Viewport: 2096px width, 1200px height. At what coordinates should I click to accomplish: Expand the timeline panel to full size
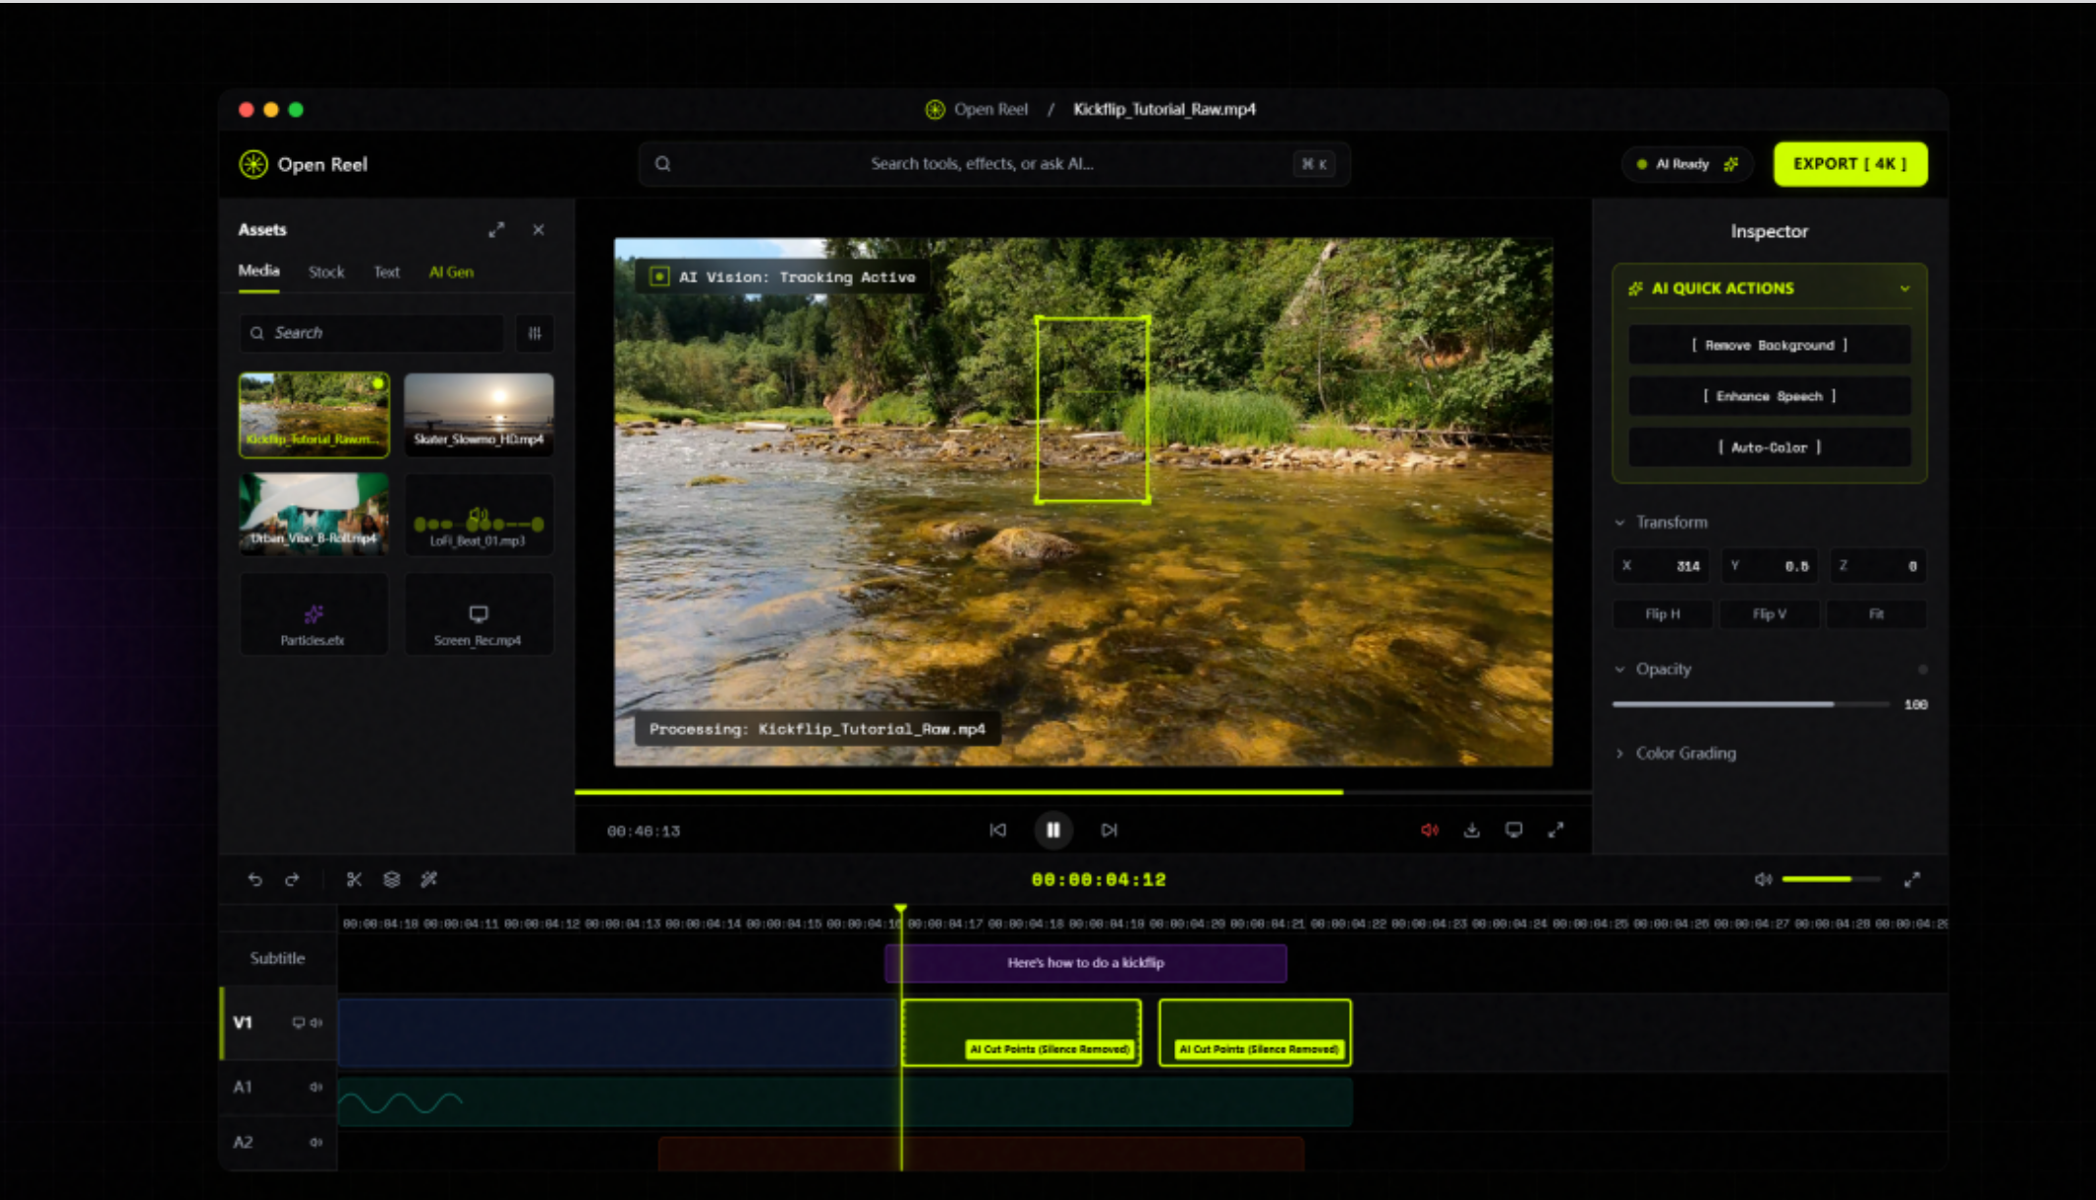tap(1911, 880)
